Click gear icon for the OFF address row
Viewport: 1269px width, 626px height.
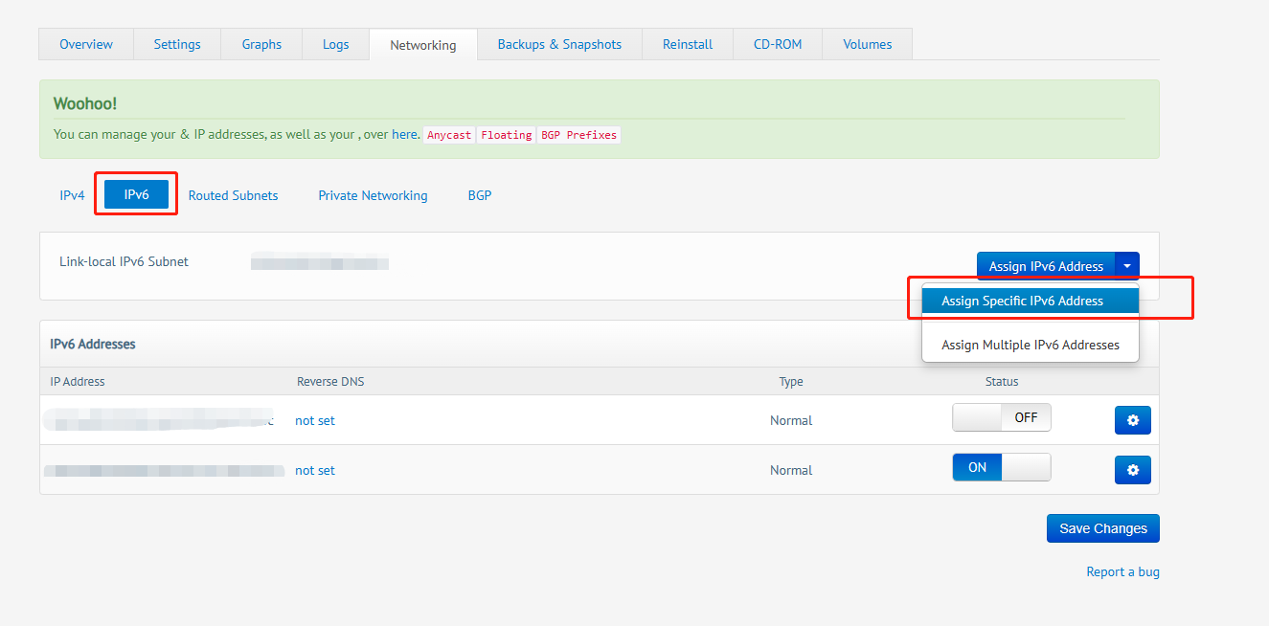coord(1132,420)
